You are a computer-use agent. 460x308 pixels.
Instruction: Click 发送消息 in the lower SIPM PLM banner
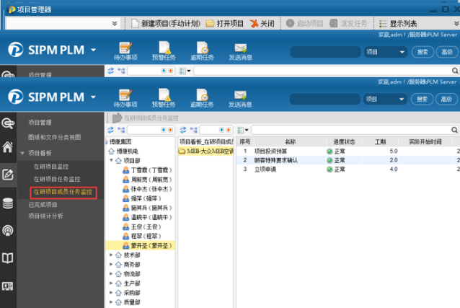pos(240,98)
